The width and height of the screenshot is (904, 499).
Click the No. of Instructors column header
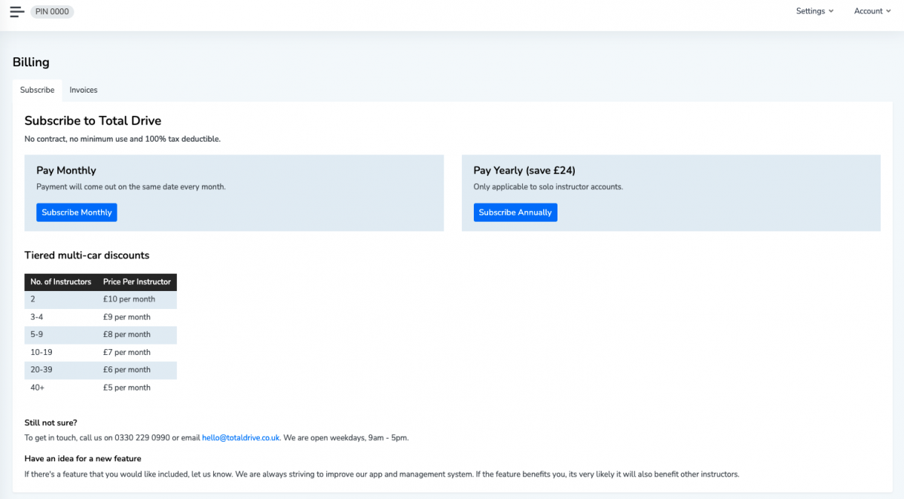click(x=60, y=282)
